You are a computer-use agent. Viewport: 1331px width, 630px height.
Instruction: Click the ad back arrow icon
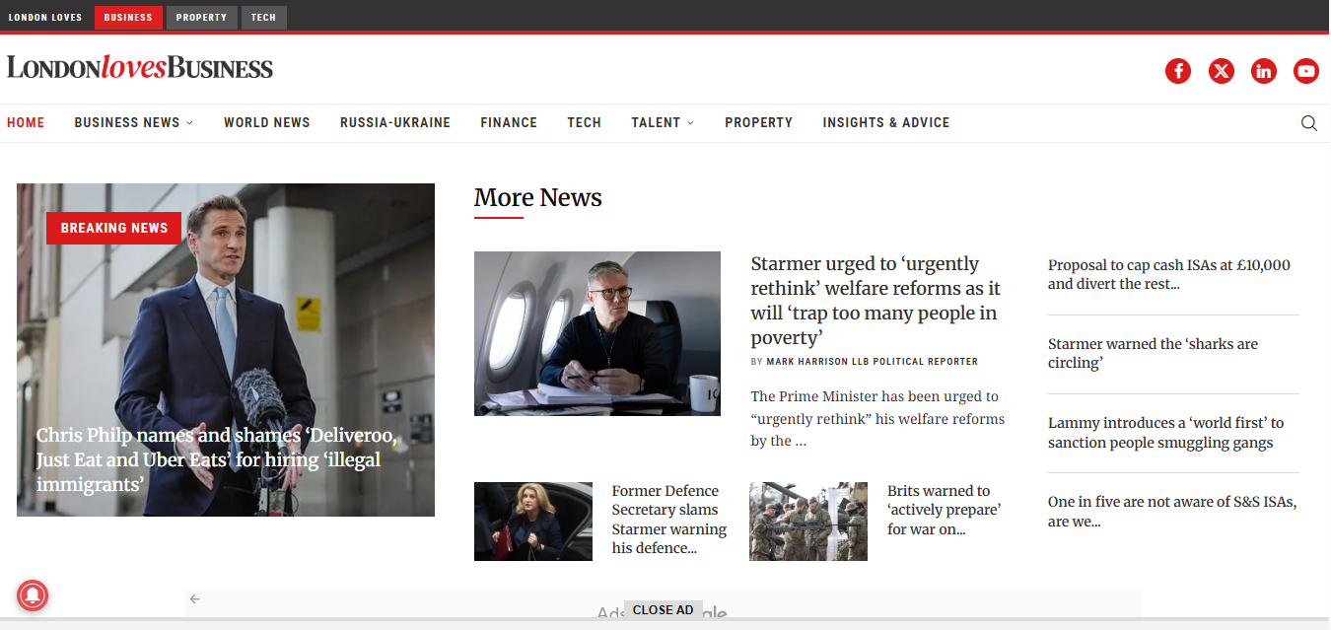tap(195, 598)
